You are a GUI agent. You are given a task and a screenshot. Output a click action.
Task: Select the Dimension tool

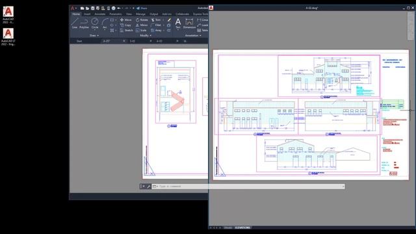(189, 23)
